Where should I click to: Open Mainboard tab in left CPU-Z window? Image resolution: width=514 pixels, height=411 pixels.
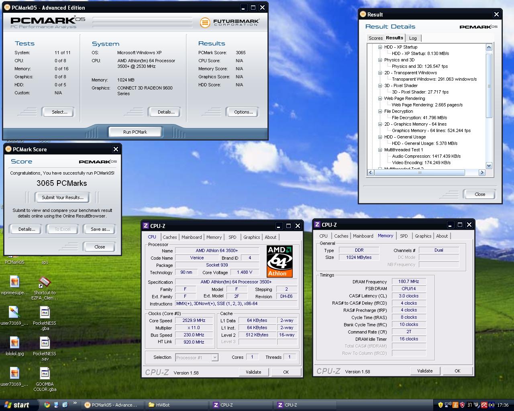[x=192, y=237]
